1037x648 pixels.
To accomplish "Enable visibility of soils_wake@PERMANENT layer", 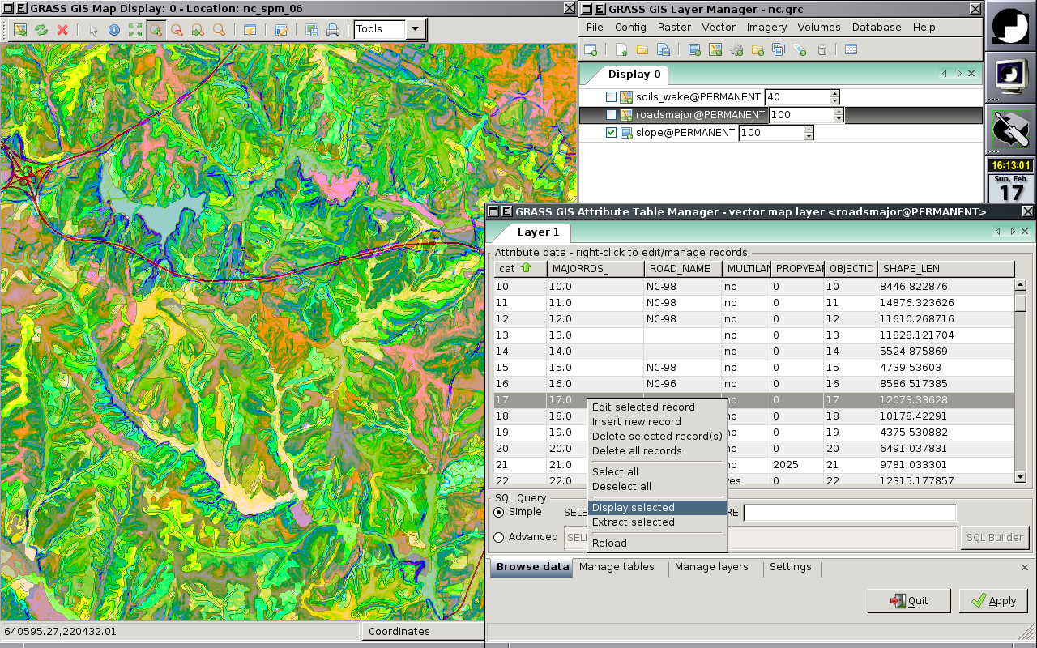I will [x=611, y=96].
